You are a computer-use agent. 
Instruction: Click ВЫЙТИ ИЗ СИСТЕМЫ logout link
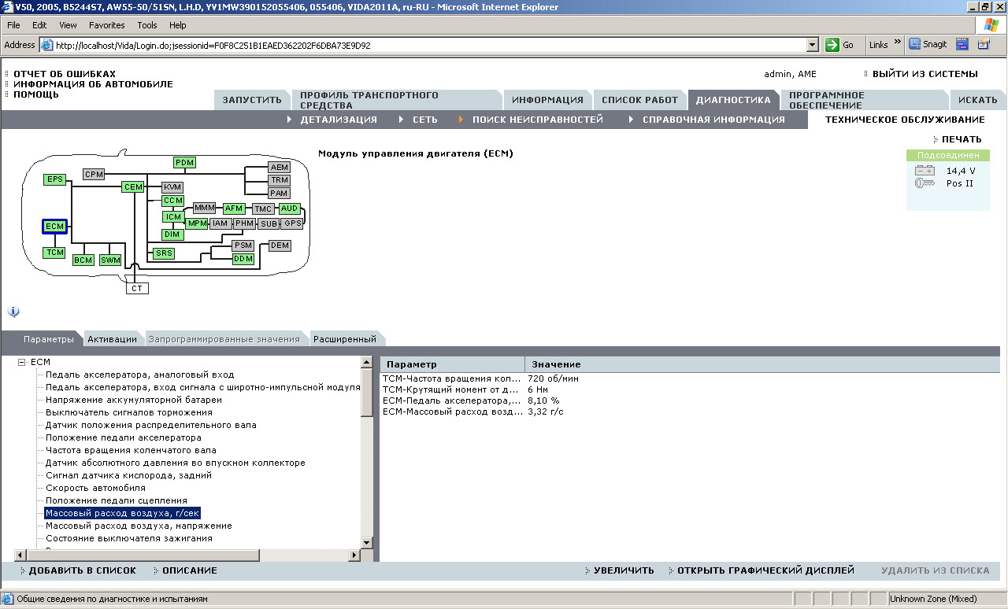[925, 74]
